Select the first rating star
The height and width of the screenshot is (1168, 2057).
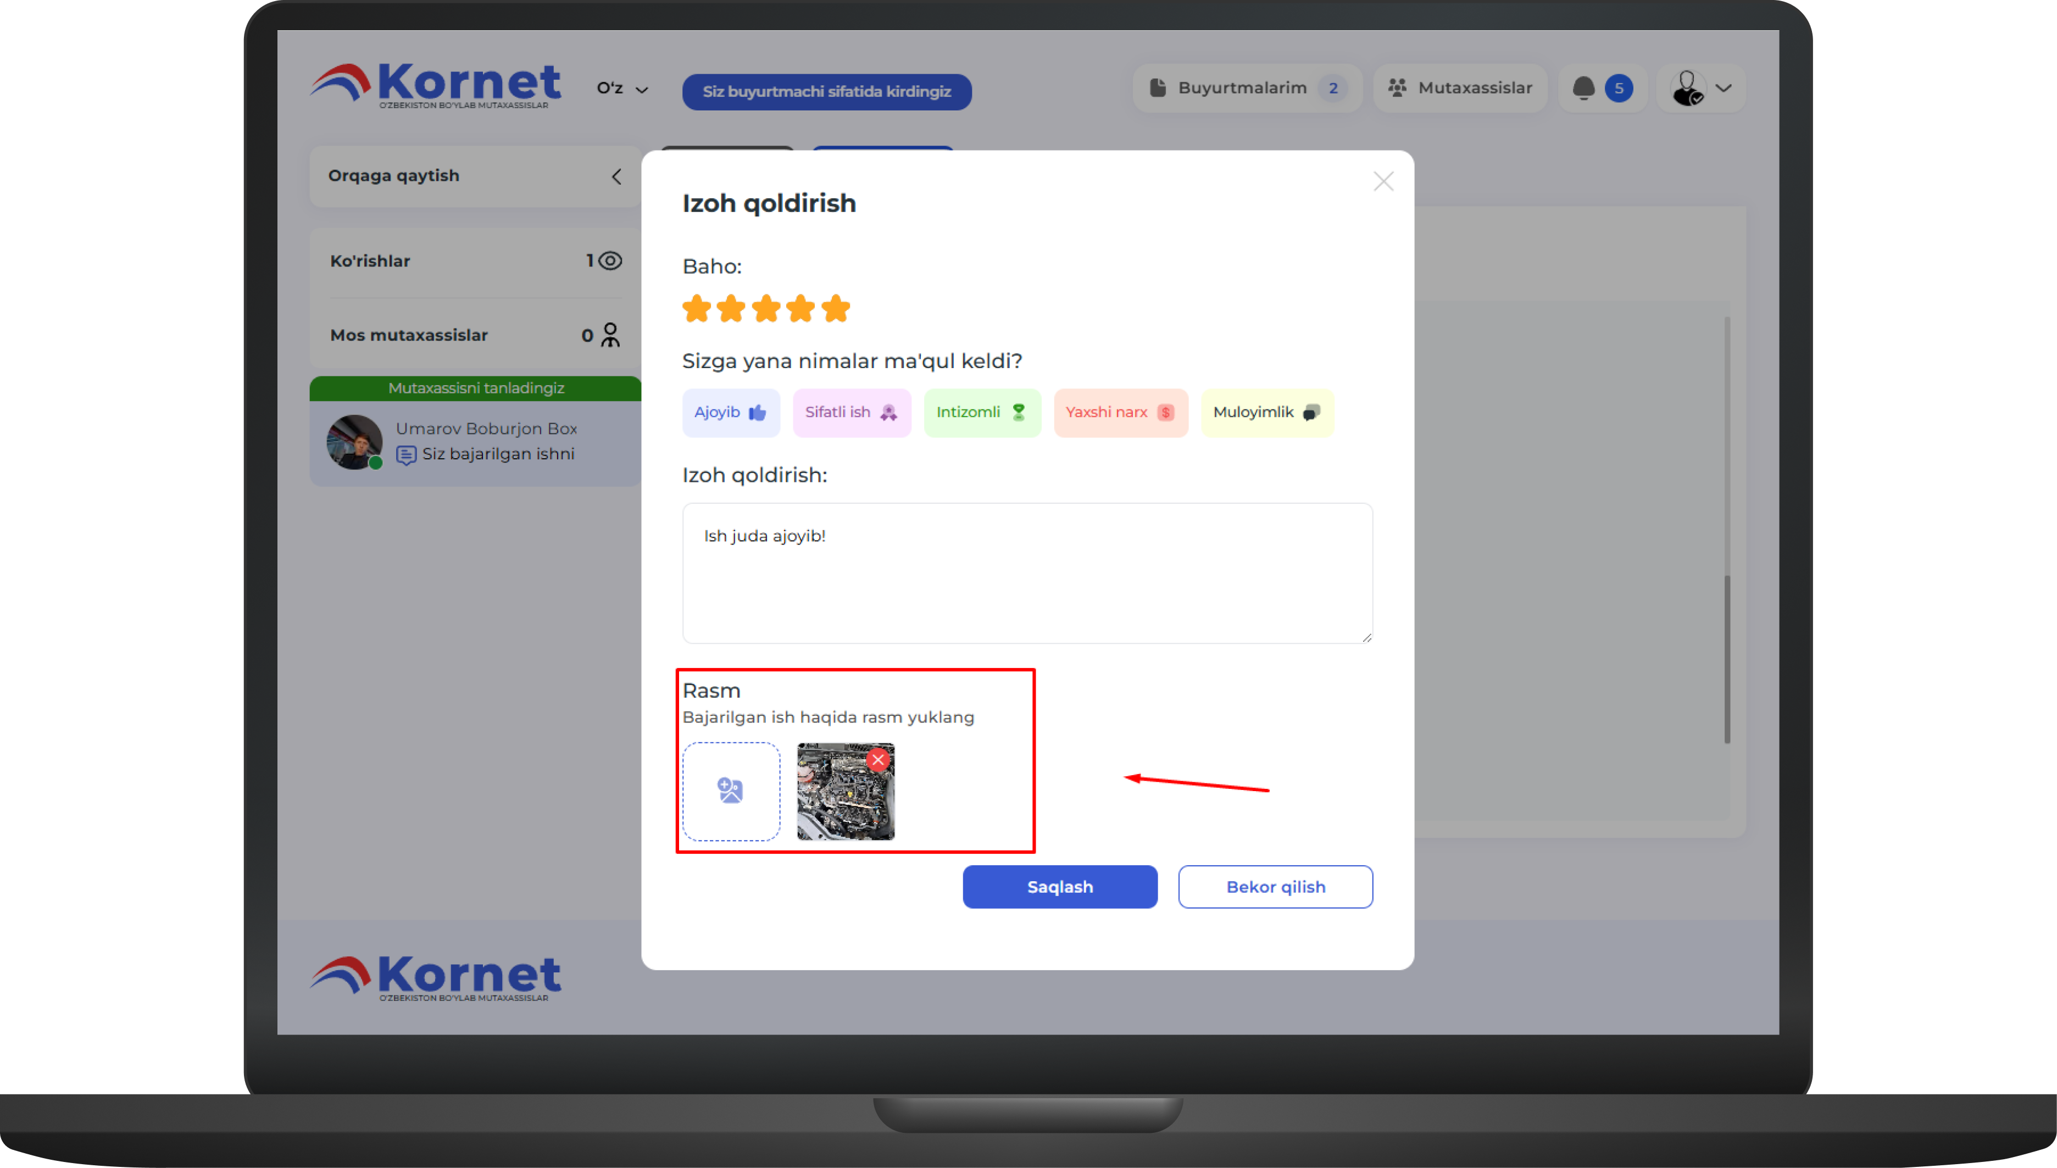(696, 308)
